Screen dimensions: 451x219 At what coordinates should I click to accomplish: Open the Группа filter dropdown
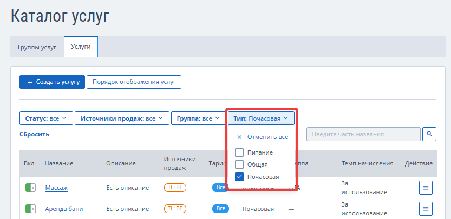198,118
